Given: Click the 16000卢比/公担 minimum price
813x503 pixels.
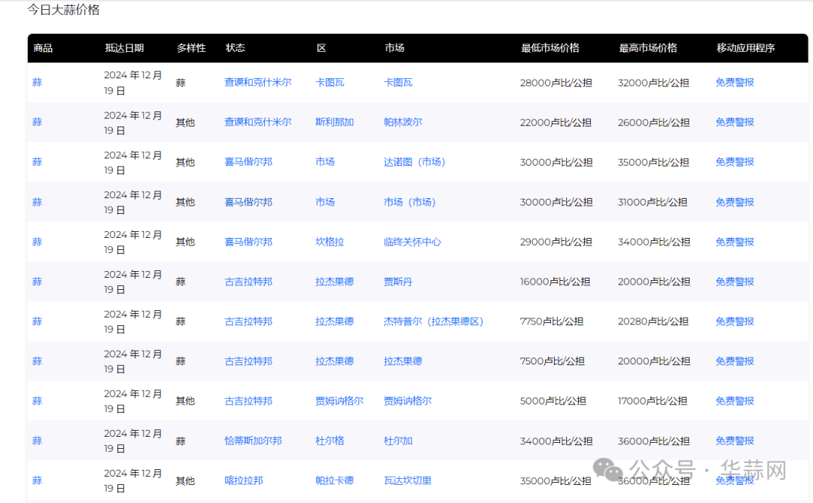Looking at the screenshot, I should click(555, 282).
